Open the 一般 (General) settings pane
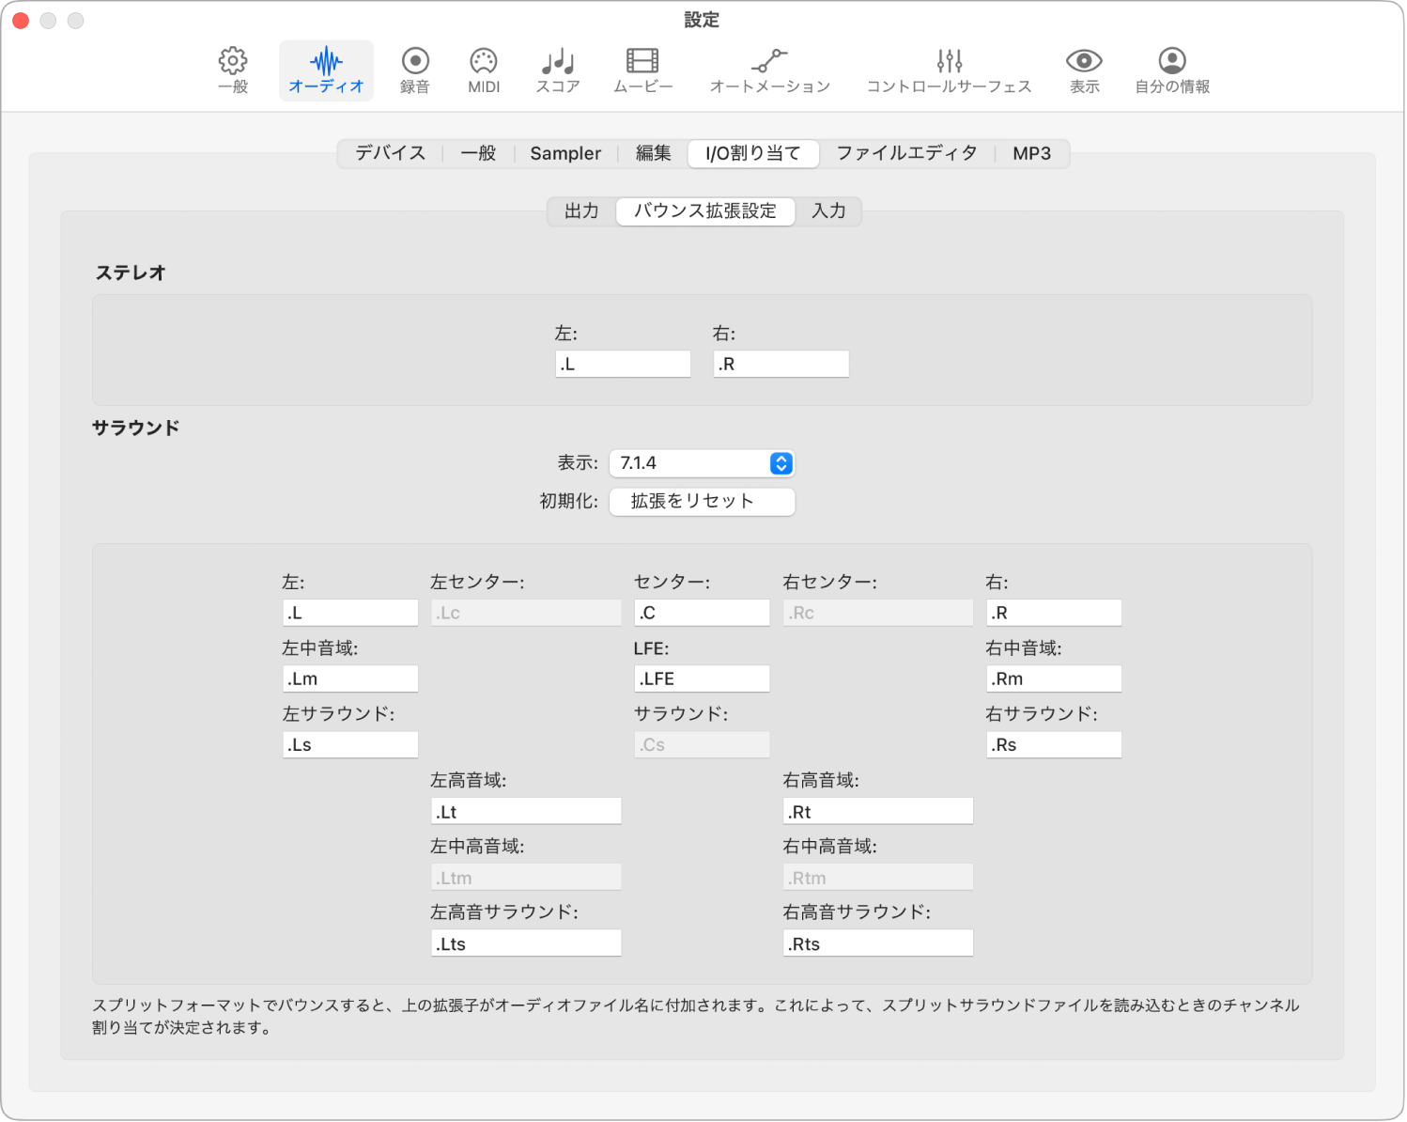The width and height of the screenshot is (1407, 1122). [231, 70]
